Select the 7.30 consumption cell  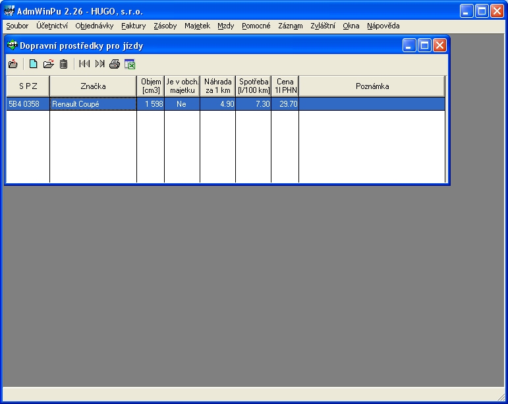tap(254, 104)
